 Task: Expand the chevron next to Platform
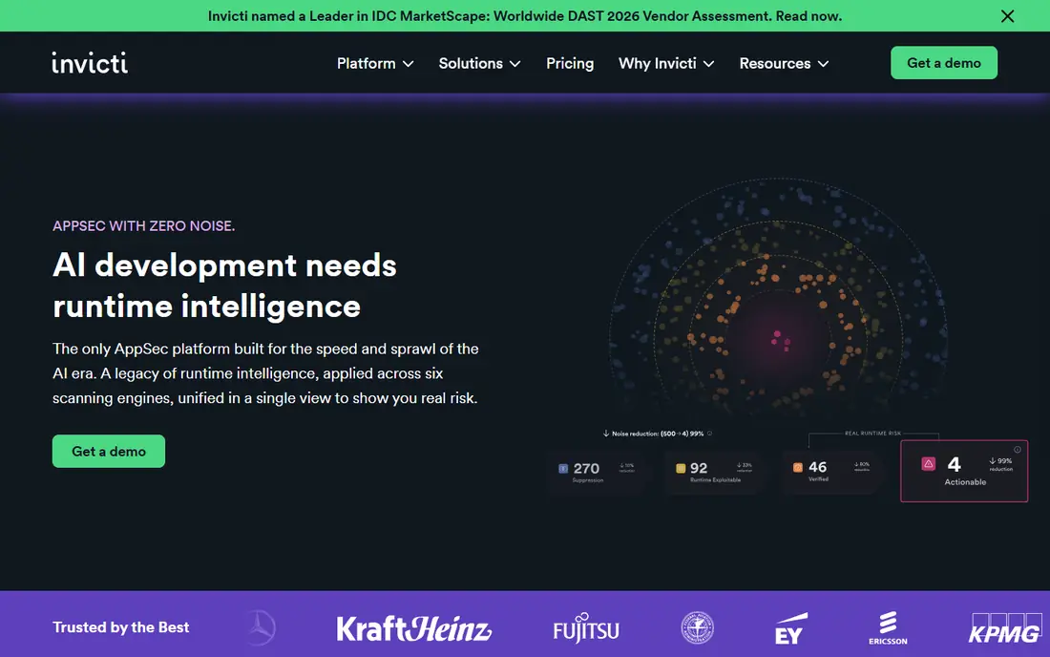(408, 64)
